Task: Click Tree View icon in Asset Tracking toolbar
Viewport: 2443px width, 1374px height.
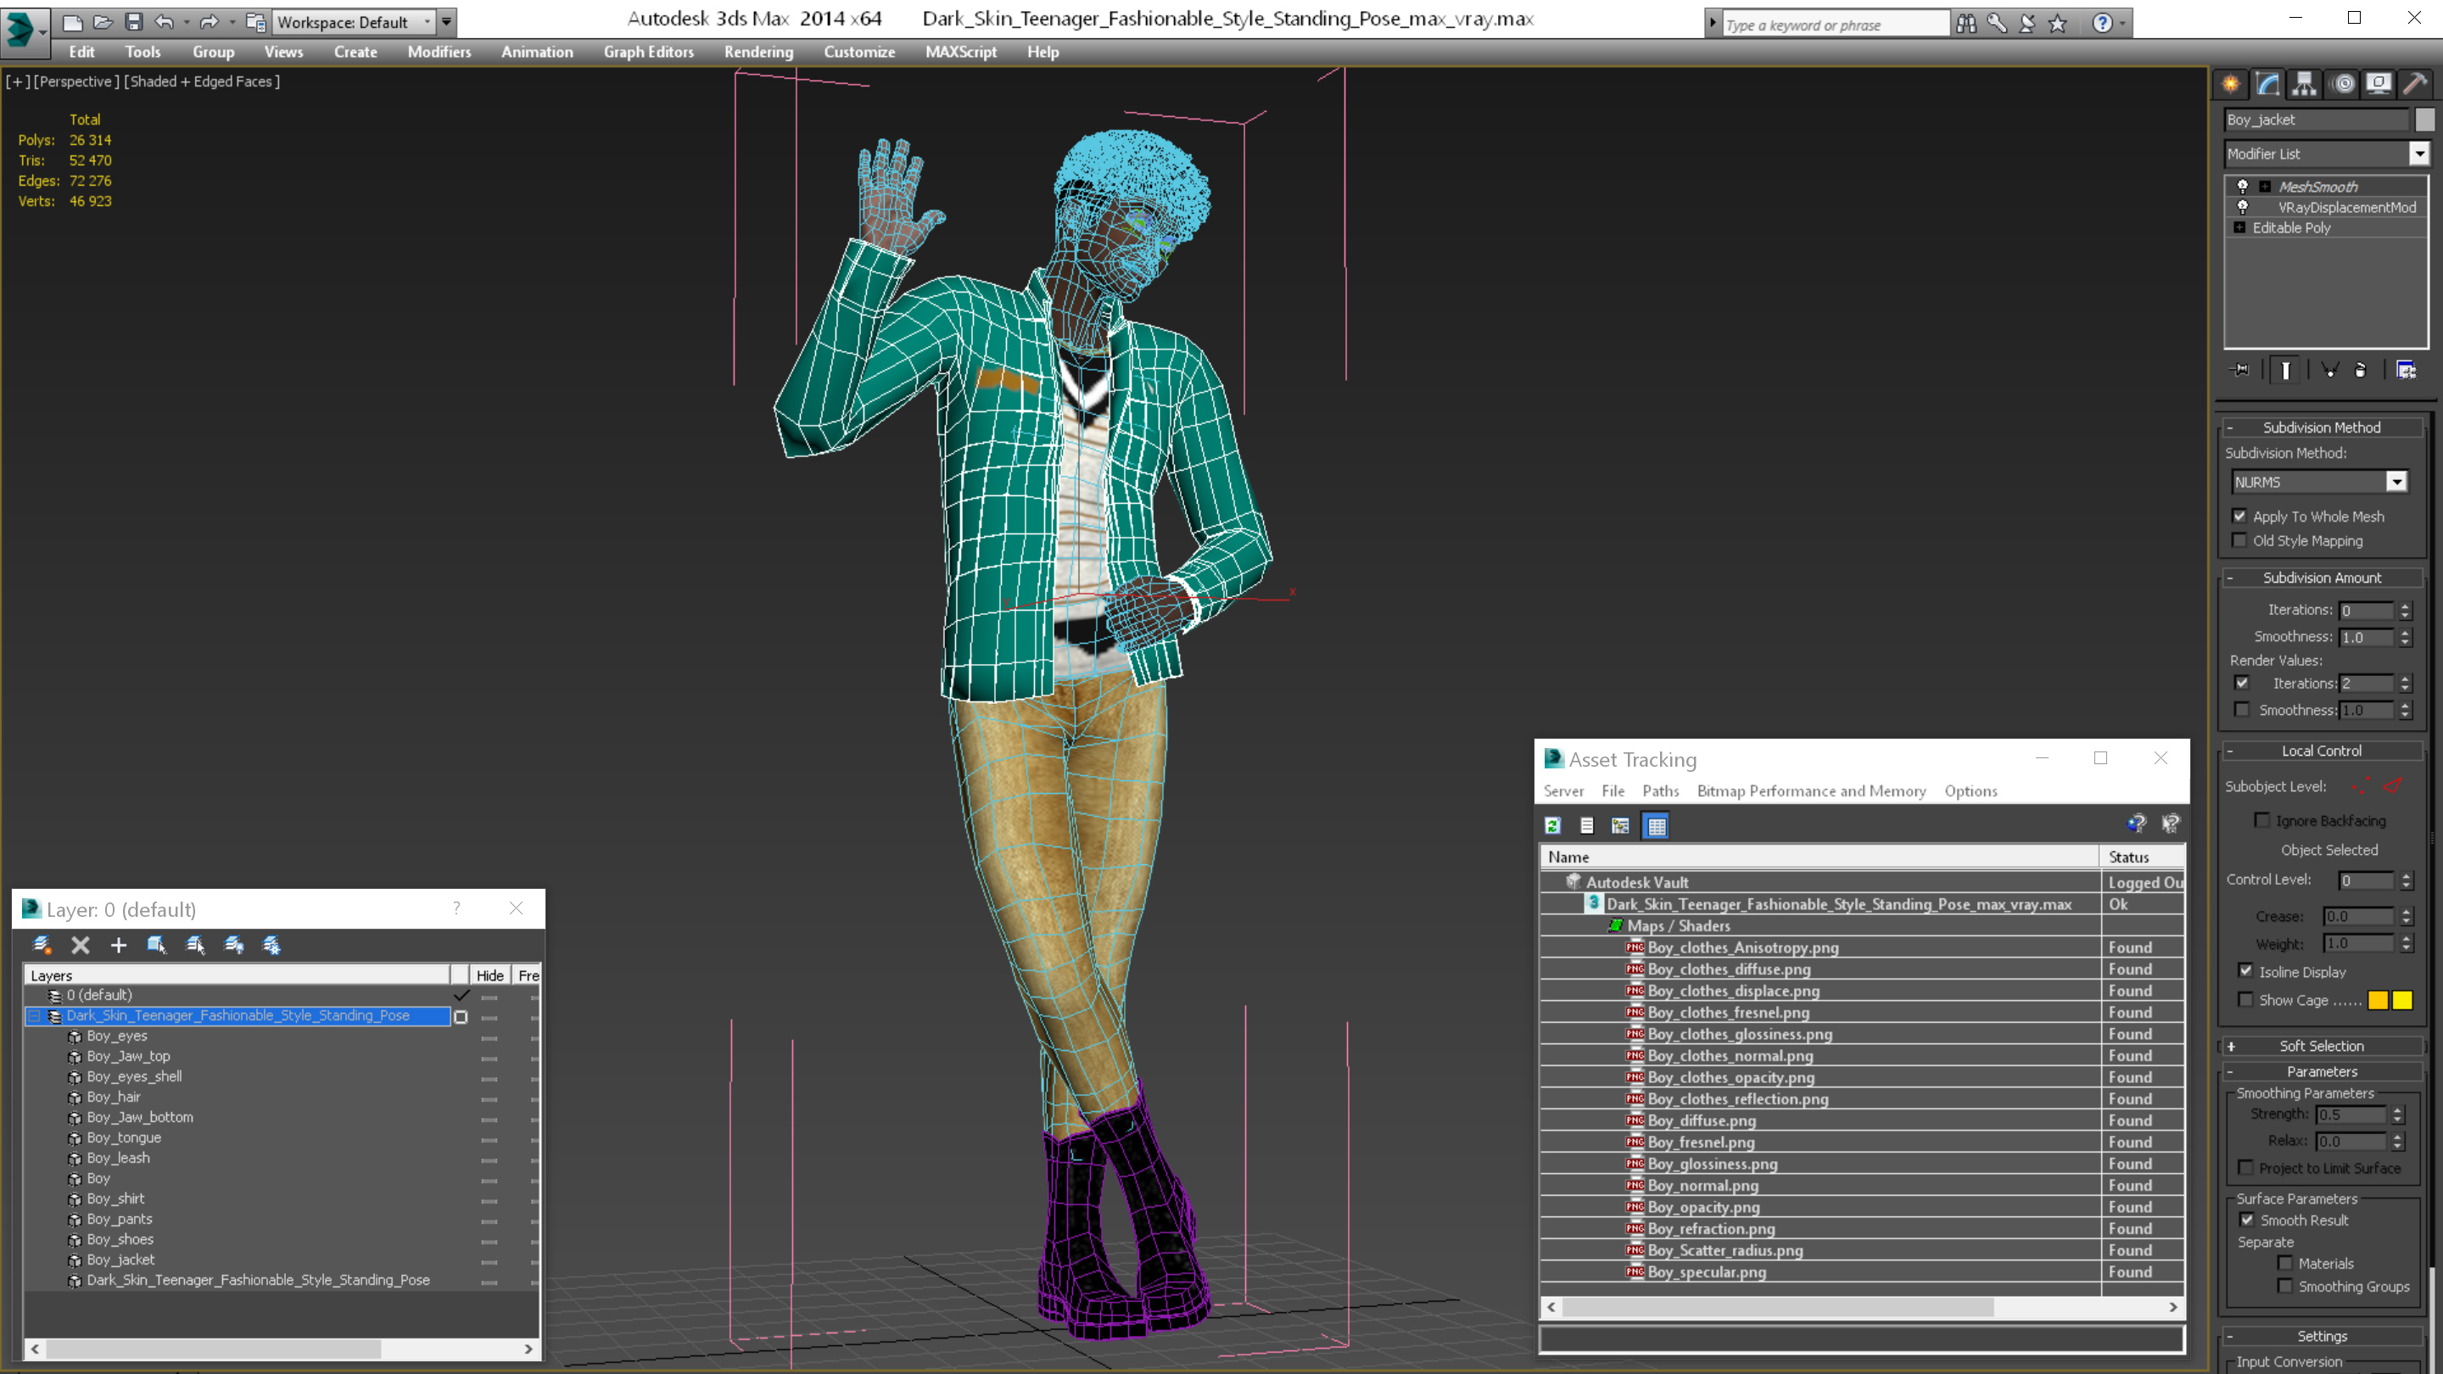Action: pyautogui.click(x=1621, y=825)
